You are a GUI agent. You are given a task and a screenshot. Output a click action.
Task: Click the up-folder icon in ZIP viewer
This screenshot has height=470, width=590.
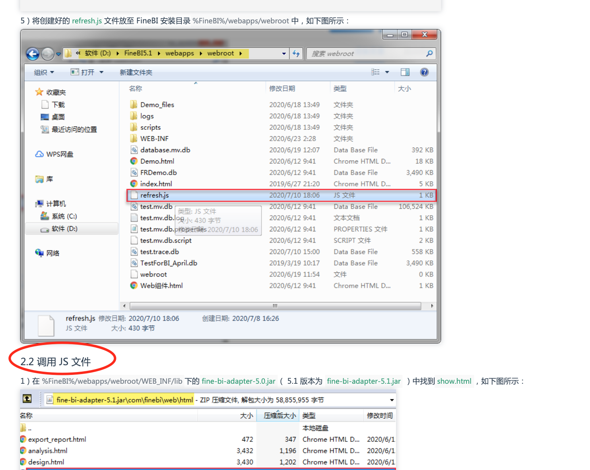point(27,399)
